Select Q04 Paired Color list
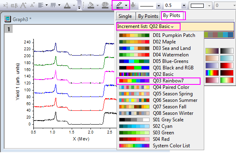 coord(160,87)
